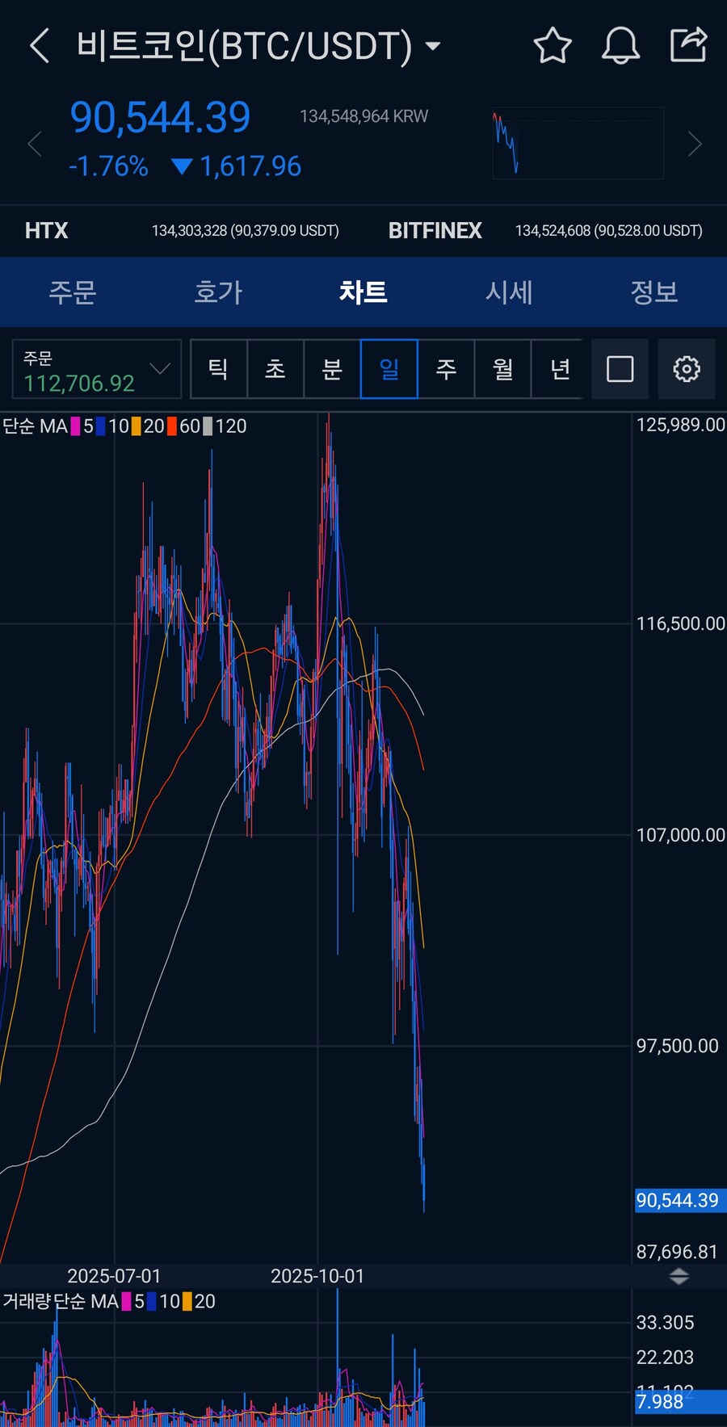Go to previous coin with left chevron
The width and height of the screenshot is (727, 1427).
point(34,145)
